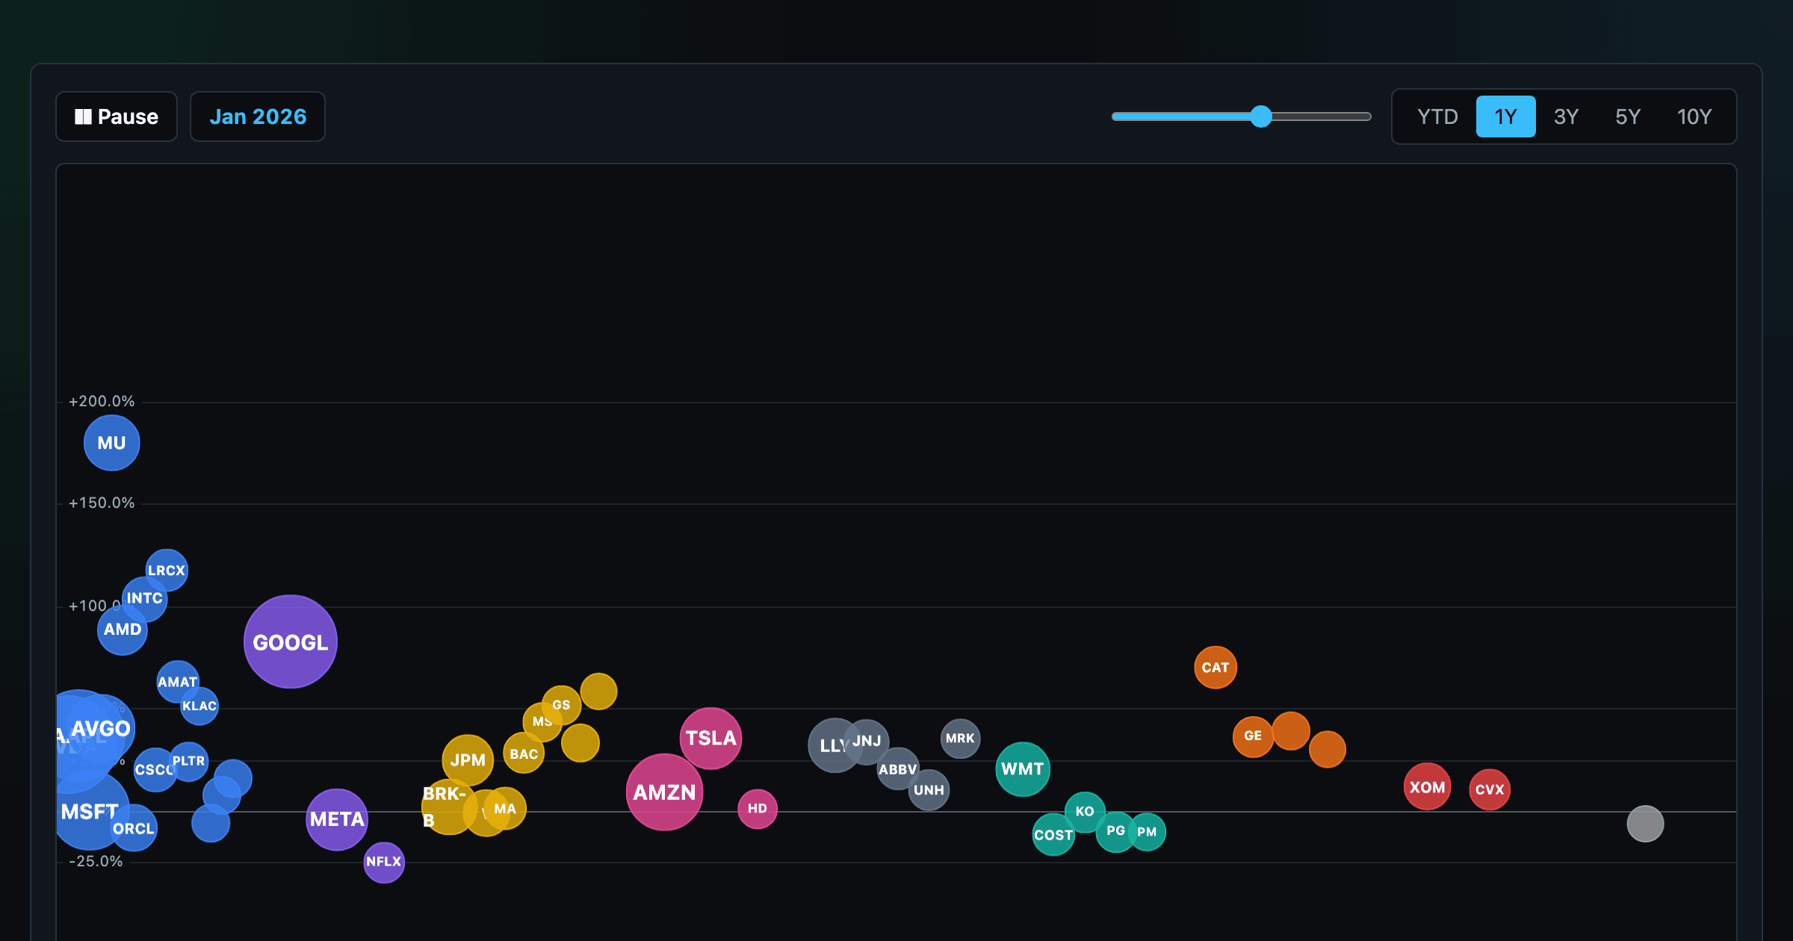Viewport: 1793px width, 941px height.
Task: Pause the animation playback
Action: pyautogui.click(x=117, y=117)
